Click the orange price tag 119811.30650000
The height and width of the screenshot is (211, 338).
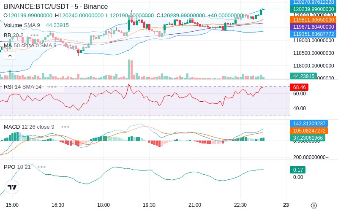tap(313, 20)
